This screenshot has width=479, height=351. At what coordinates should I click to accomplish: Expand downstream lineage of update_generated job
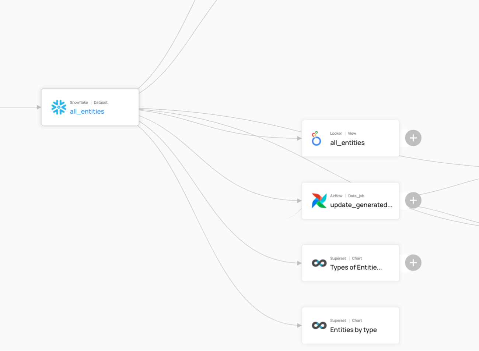(413, 200)
